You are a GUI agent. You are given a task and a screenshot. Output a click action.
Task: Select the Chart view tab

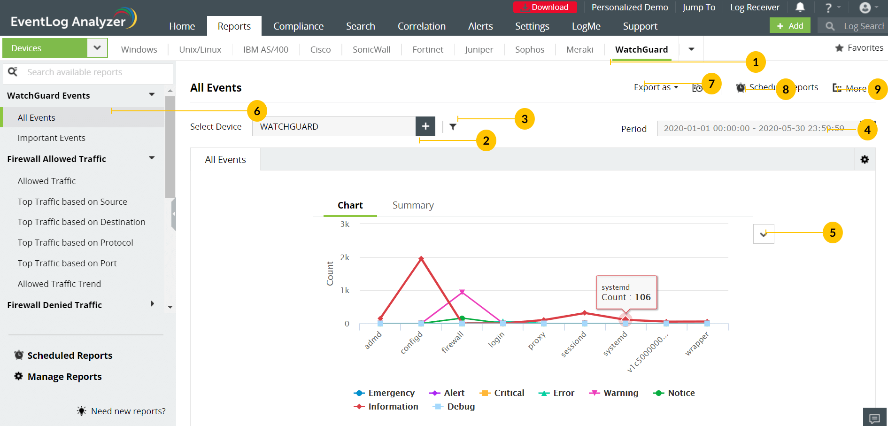coord(350,205)
